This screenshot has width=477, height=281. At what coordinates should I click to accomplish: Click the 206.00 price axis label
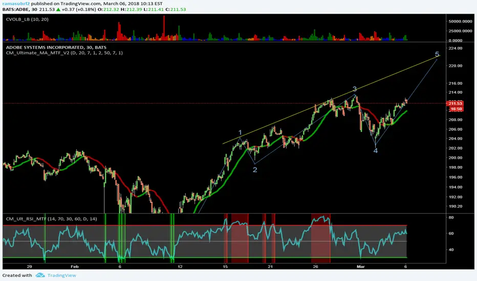point(455,129)
